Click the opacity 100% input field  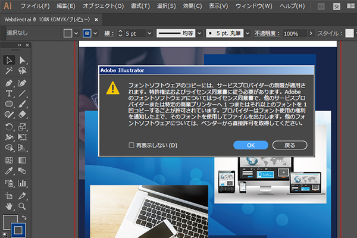pos(295,33)
